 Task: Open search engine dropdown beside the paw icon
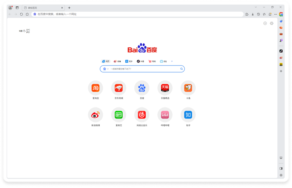(108, 69)
